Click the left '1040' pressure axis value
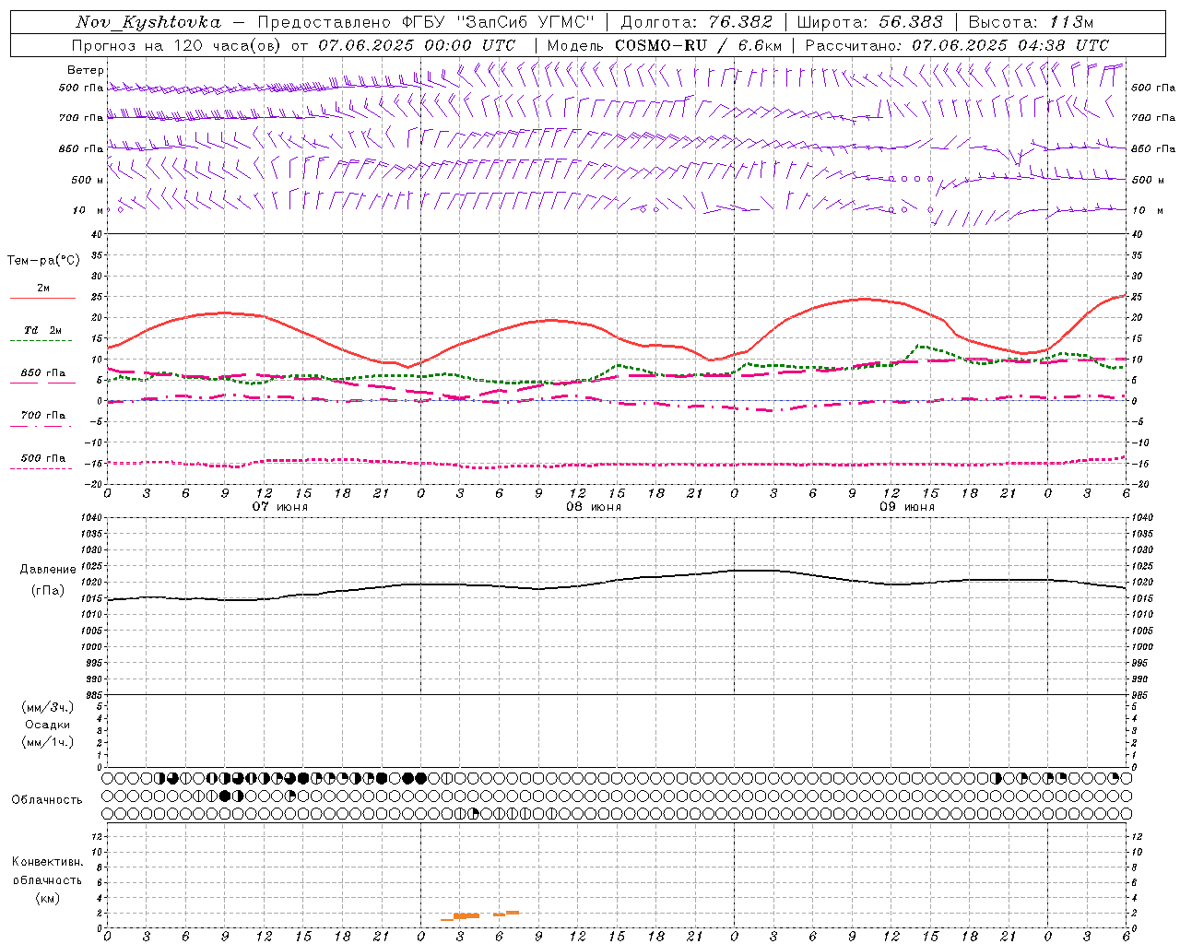The height and width of the screenshot is (944, 1180). point(89,518)
